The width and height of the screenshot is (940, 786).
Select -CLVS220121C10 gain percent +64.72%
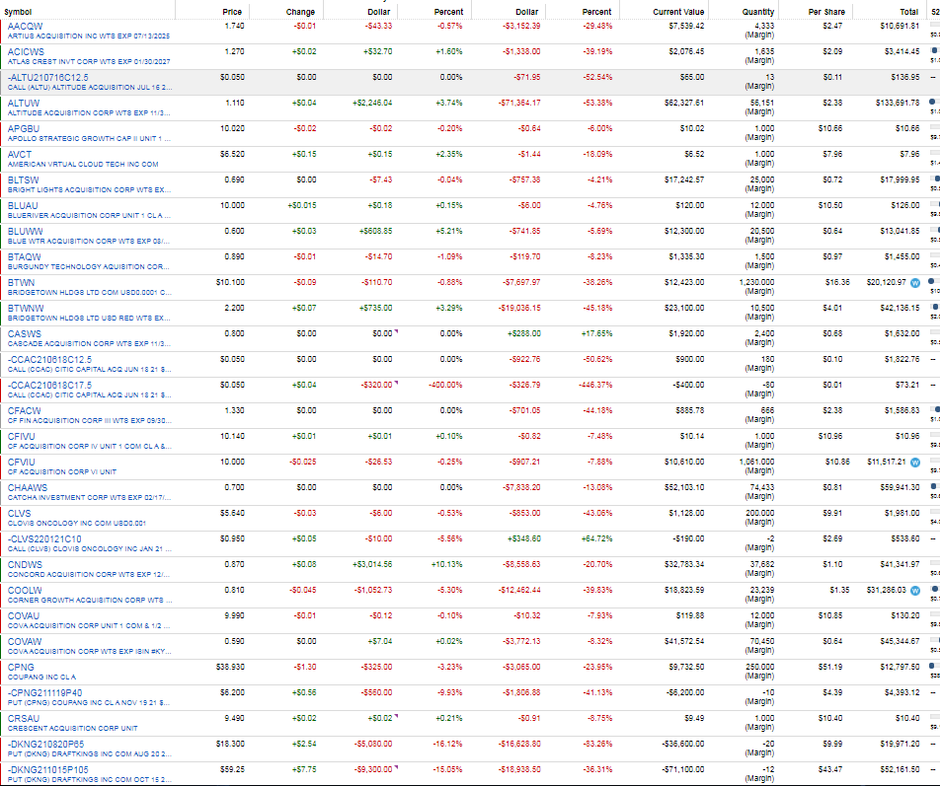click(x=596, y=538)
